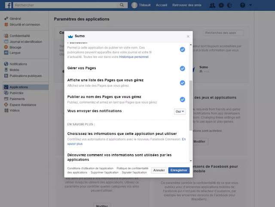Open Thibault profile name link
Image resolution: width=275 pixels, height=207 pixels.
tap(145, 5)
